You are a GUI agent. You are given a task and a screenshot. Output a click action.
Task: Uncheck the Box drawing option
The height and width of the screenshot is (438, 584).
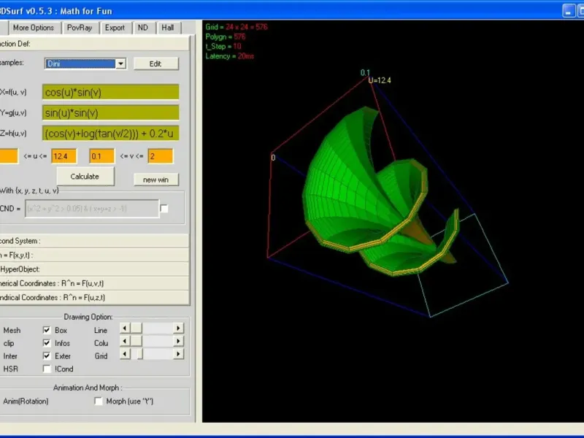[x=47, y=330]
